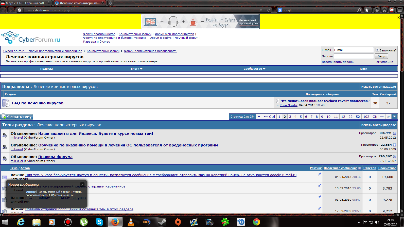Close the yellow ad banner X
Viewport: 404px width, 227px height.
398,17
